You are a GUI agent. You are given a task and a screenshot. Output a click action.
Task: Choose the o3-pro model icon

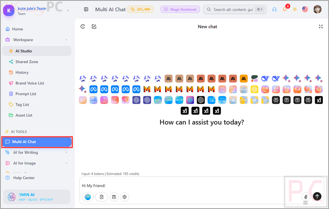244,100
